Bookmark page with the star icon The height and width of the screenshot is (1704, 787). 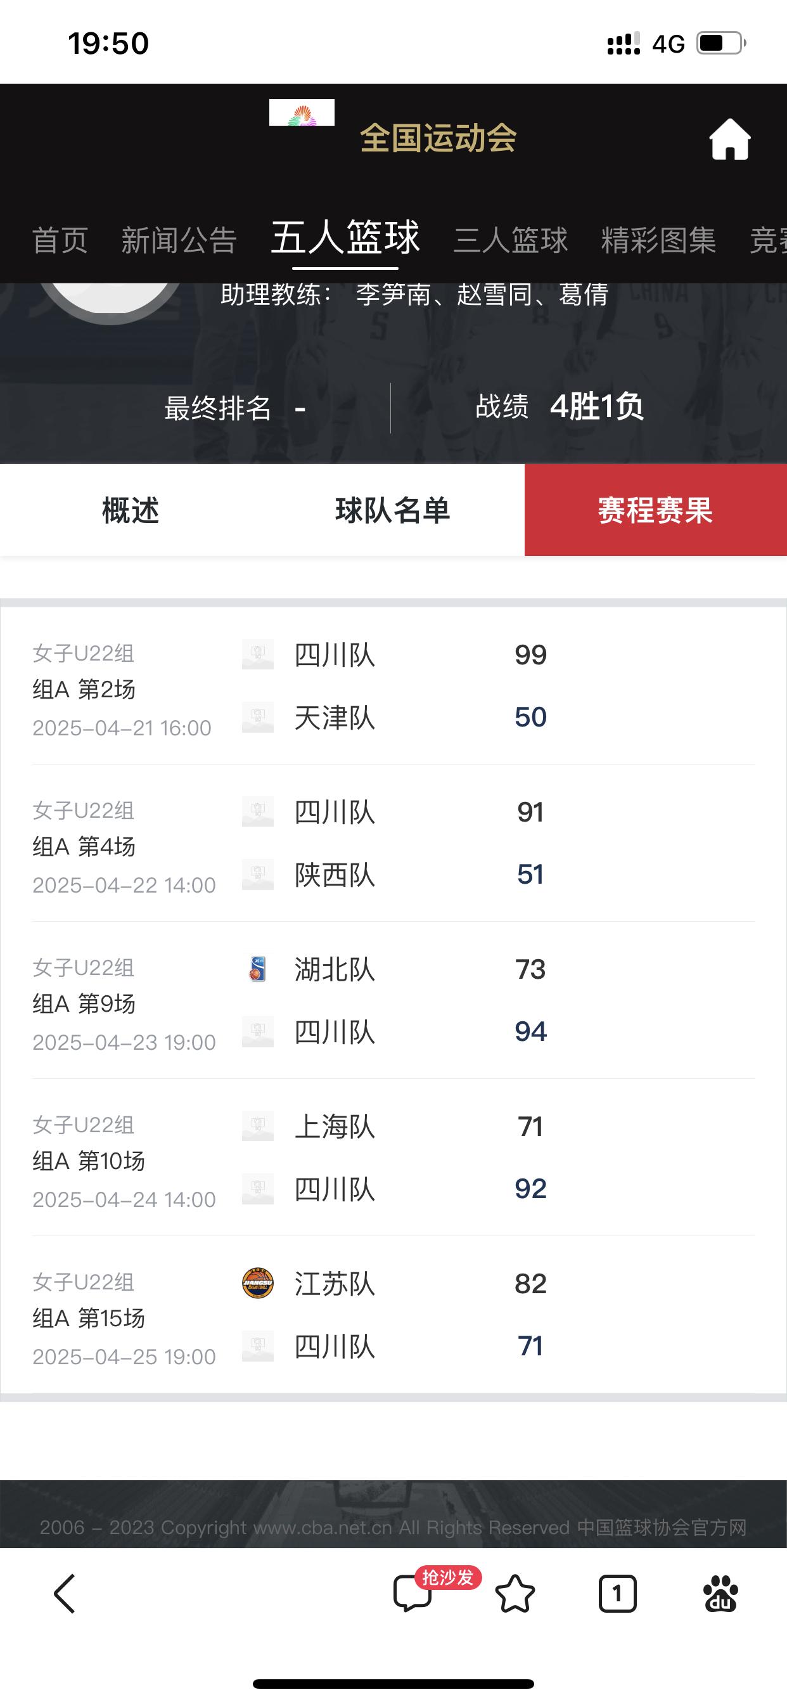click(515, 1594)
